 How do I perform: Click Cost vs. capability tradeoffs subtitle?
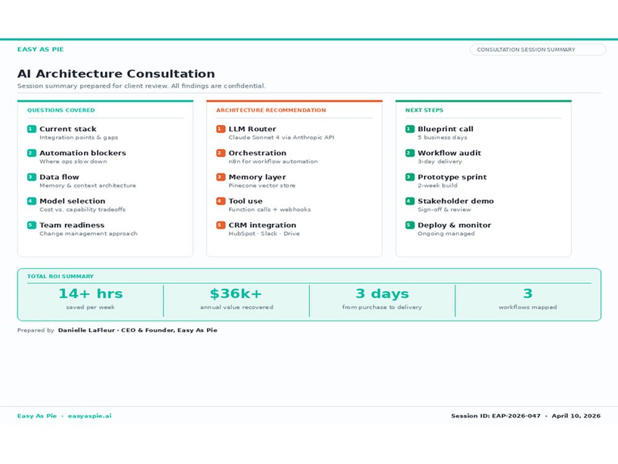click(x=82, y=210)
